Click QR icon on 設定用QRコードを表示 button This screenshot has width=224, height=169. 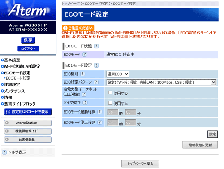click(x=8, y=112)
